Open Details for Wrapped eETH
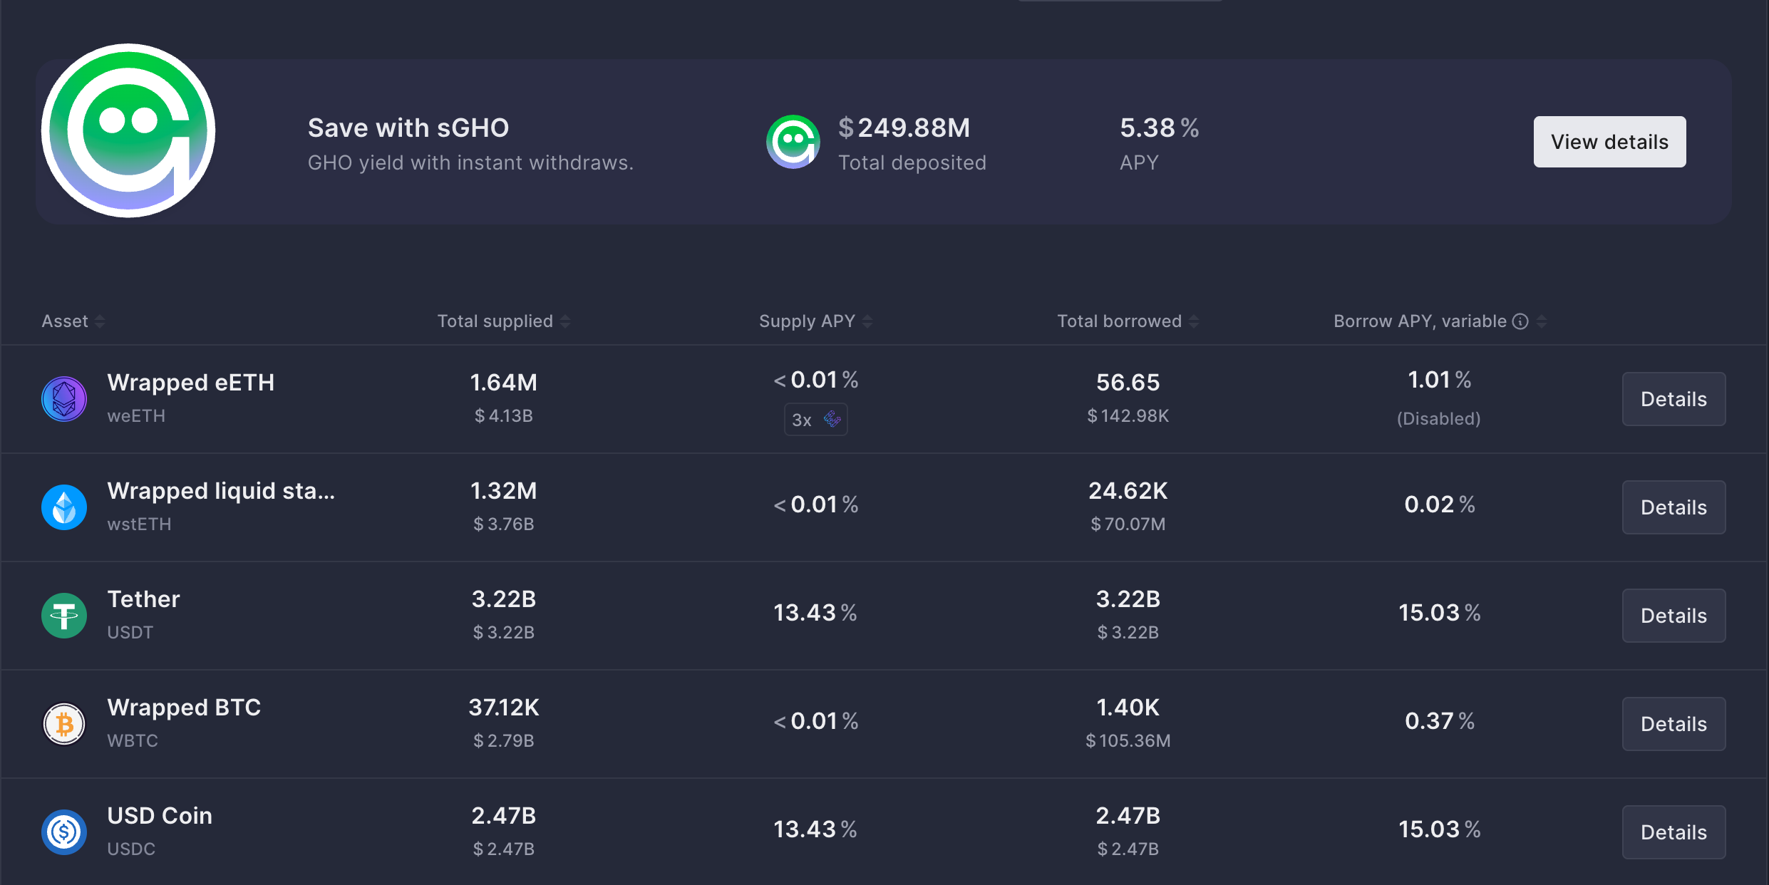Viewport: 1769px width, 885px height. pyautogui.click(x=1673, y=399)
